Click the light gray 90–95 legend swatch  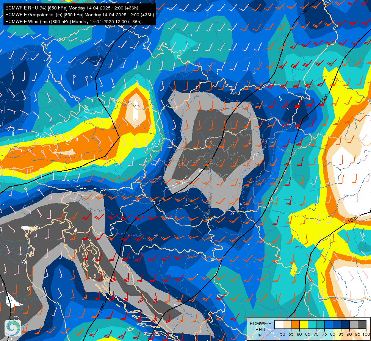click(354, 324)
